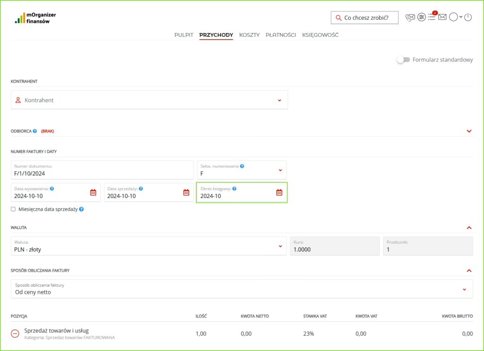Open calendar for Data wystawienia
Image resolution: width=484 pixels, height=351 pixels.
(x=93, y=193)
